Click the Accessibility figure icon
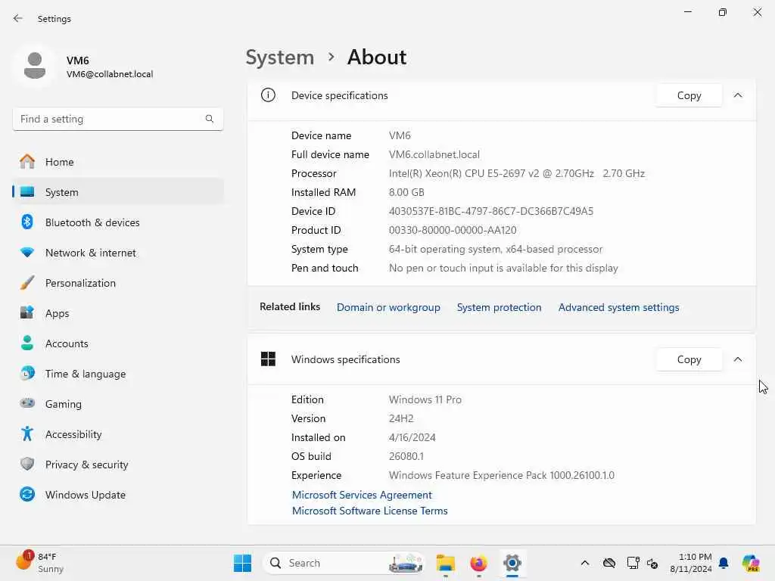This screenshot has width=775, height=581. (27, 433)
